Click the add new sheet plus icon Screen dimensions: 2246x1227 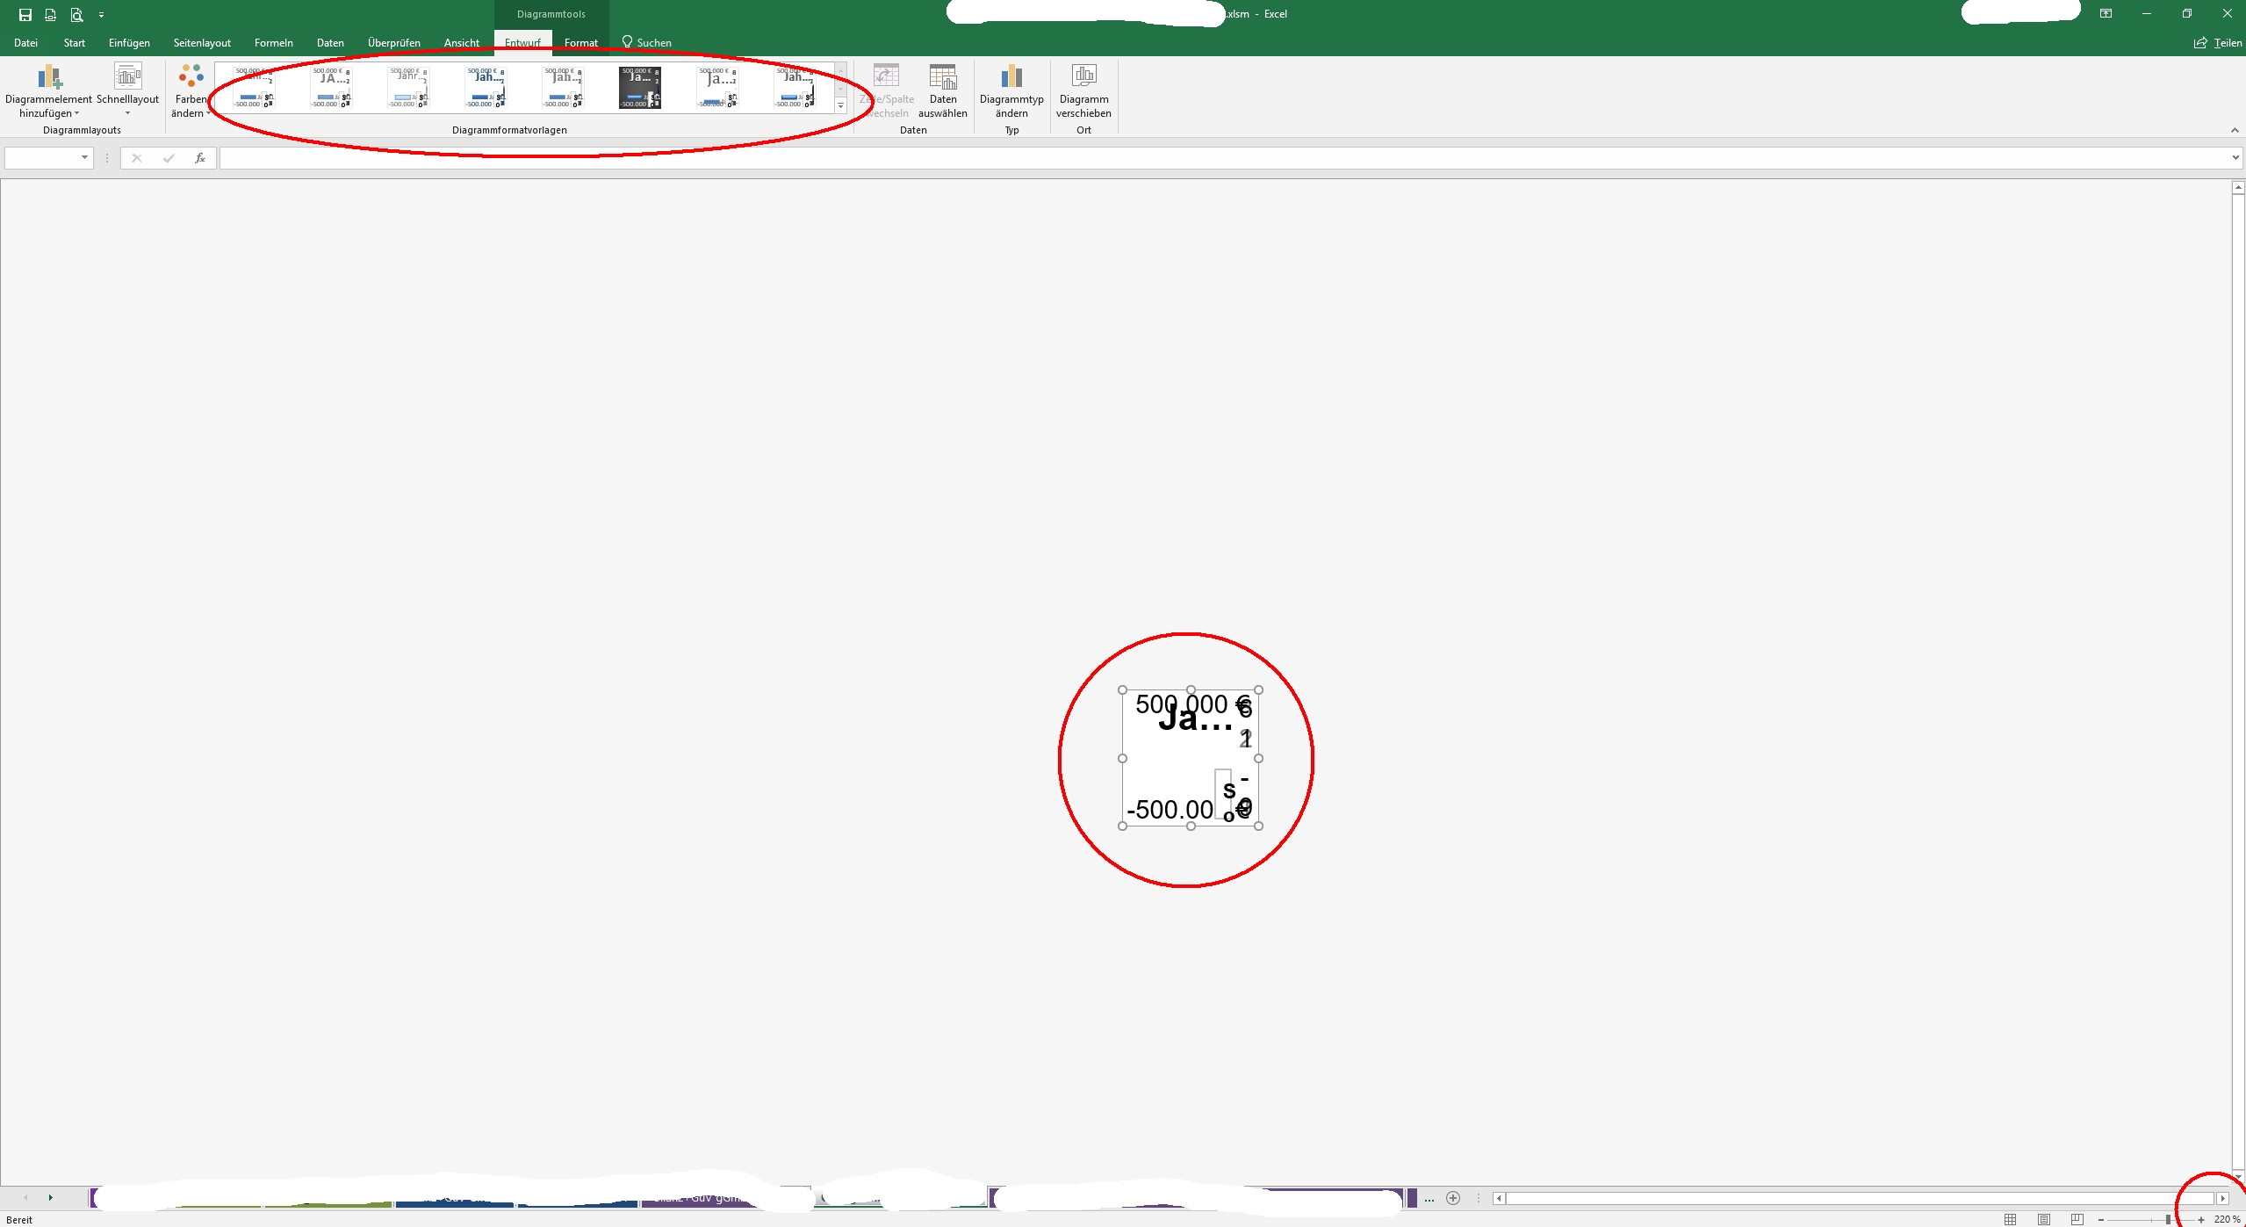coord(1453,1198)
